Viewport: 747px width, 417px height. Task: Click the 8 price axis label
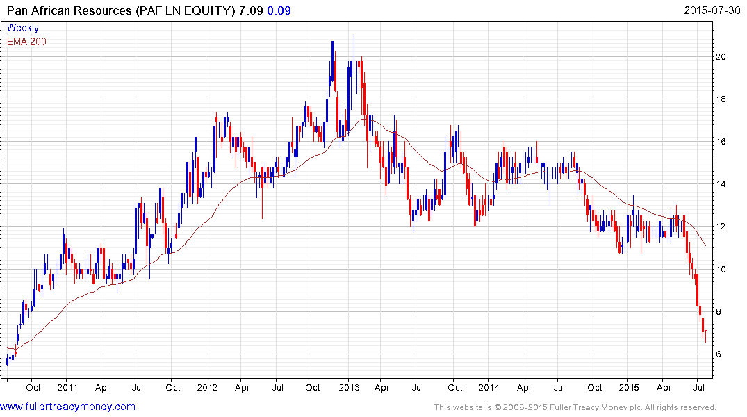tap(719, 311)
